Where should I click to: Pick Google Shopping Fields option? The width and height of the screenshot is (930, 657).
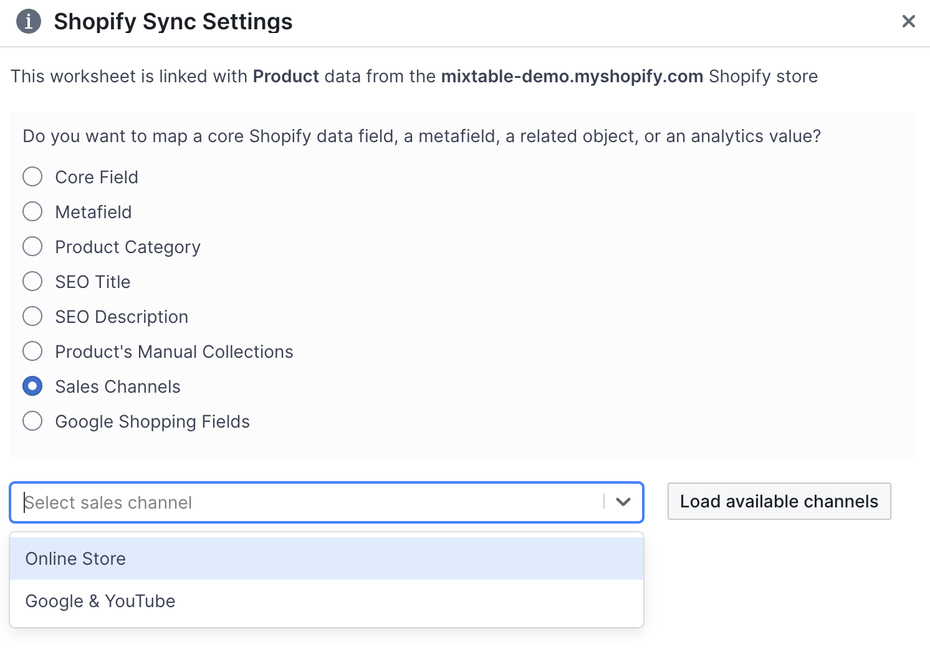pos(32,421)
